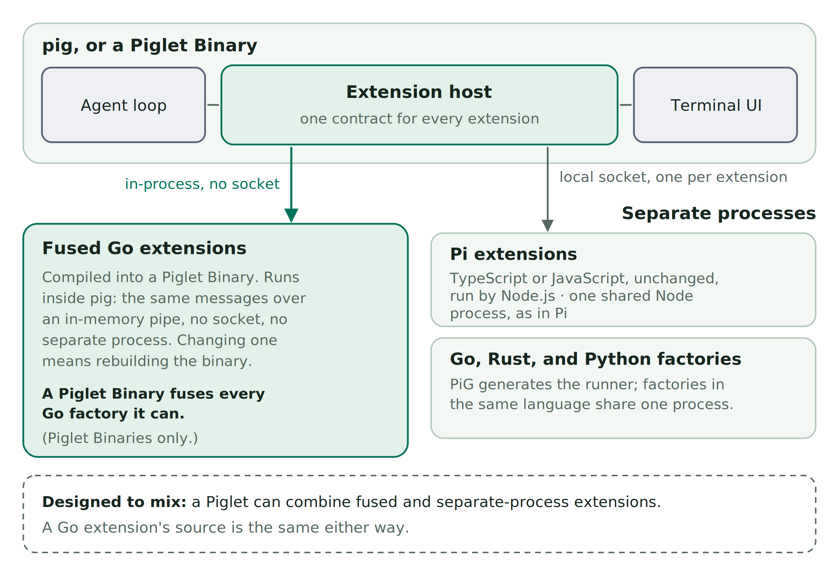839x571 pixels.
Task: Click 'the same language share one process.' line
Action: pyautogui.click(x=592, y=405)
